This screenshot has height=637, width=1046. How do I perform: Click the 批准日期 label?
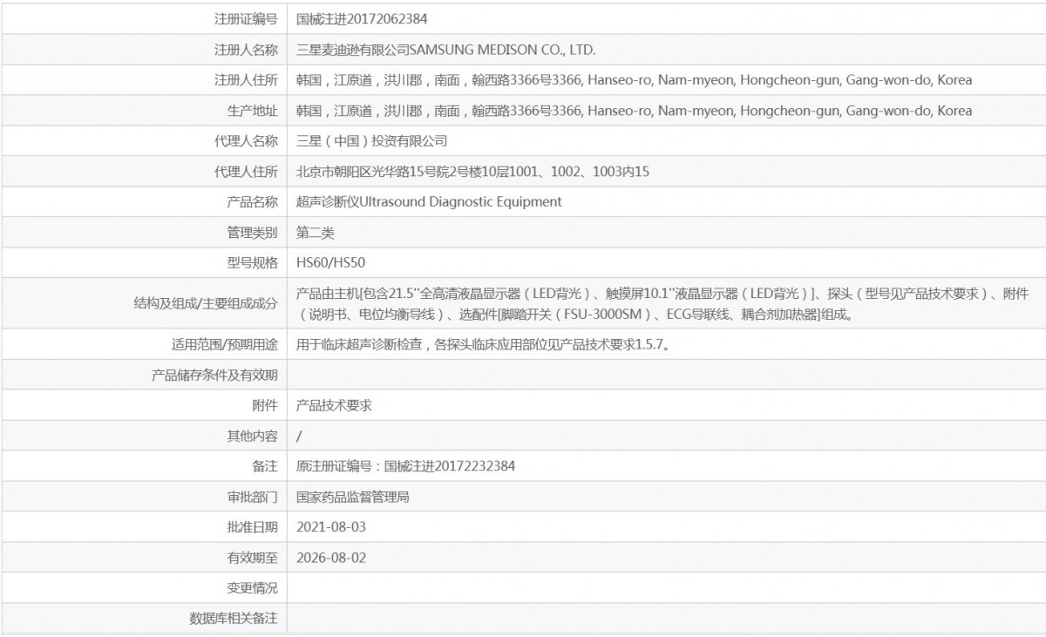point(252,527)
